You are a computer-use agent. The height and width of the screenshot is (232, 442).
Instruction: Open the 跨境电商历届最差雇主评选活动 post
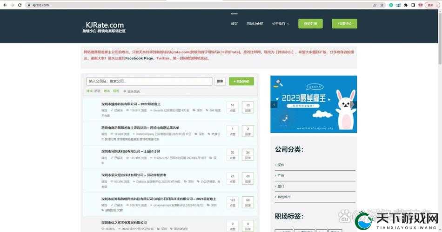click(141, 128)
